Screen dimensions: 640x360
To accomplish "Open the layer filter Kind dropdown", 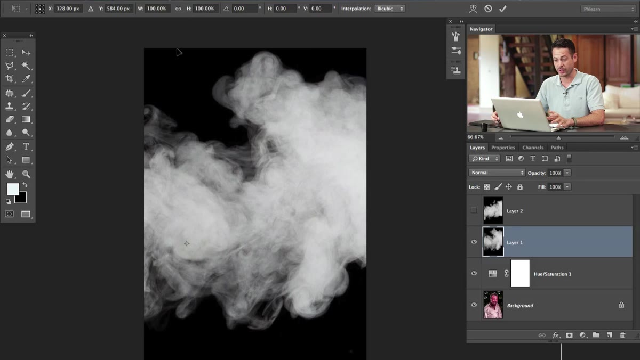I will click(484, 159).
